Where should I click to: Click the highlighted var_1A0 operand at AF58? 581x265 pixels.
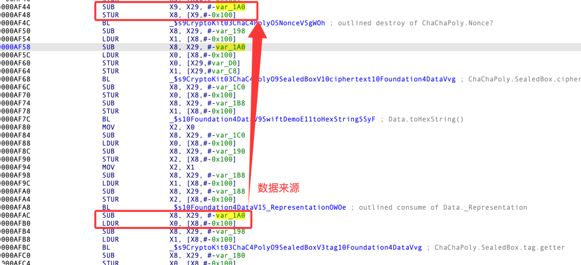(x=230, y=47)
